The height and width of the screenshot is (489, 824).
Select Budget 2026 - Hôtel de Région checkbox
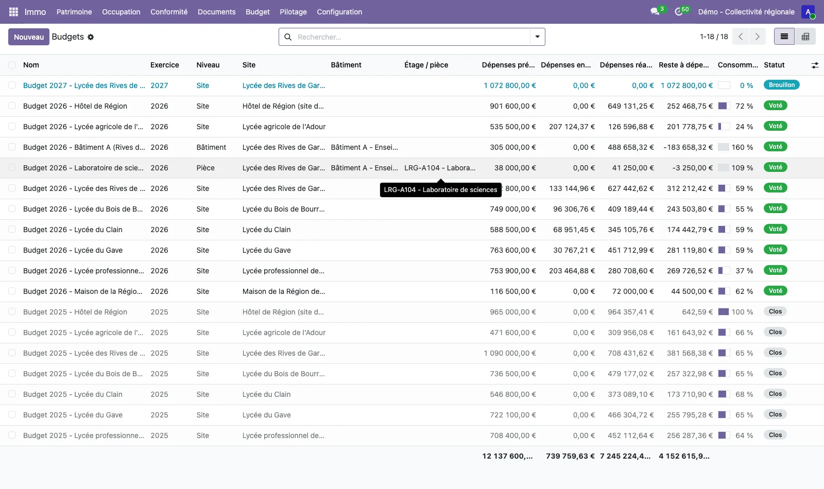[x=12, y=106]
